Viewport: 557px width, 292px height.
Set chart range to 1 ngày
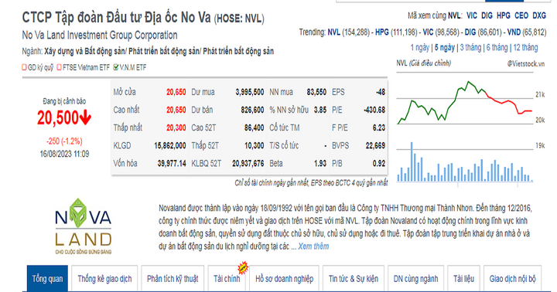click(419, 48)
